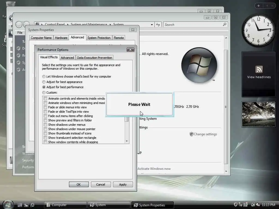Switch to System taskbar button

click(x=109, y=205)
